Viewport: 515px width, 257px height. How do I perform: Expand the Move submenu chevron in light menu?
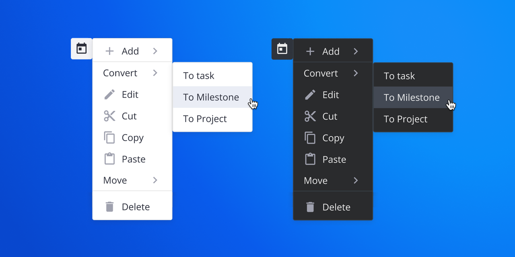point(155,180)
